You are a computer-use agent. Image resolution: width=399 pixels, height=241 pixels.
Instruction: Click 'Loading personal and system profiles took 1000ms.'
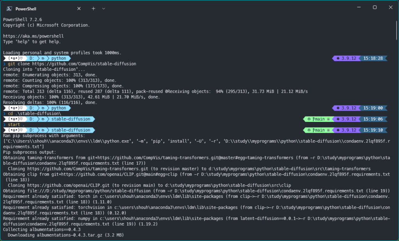(62, 53)
